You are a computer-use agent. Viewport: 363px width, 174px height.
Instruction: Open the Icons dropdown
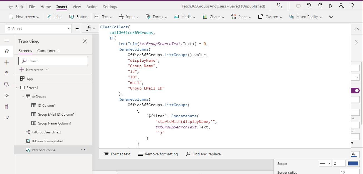[241, 17]
